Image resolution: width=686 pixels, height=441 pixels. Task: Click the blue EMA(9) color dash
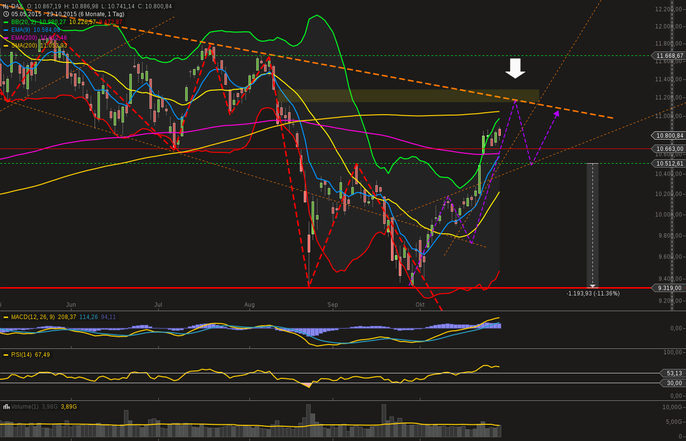click(6, 30)
